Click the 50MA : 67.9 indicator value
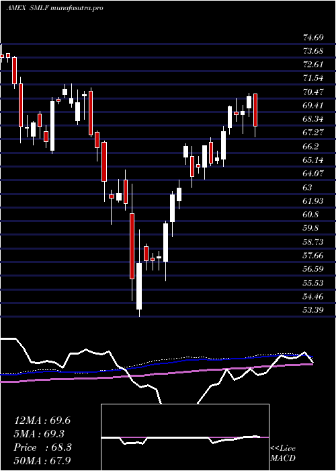The height and width of the screenshot is (471, 336). [42, 460]
